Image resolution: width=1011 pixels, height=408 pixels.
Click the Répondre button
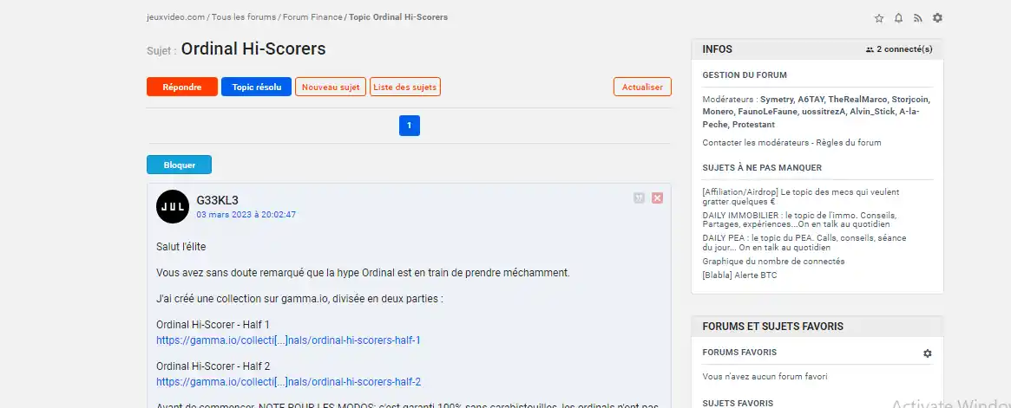(182, 87)
